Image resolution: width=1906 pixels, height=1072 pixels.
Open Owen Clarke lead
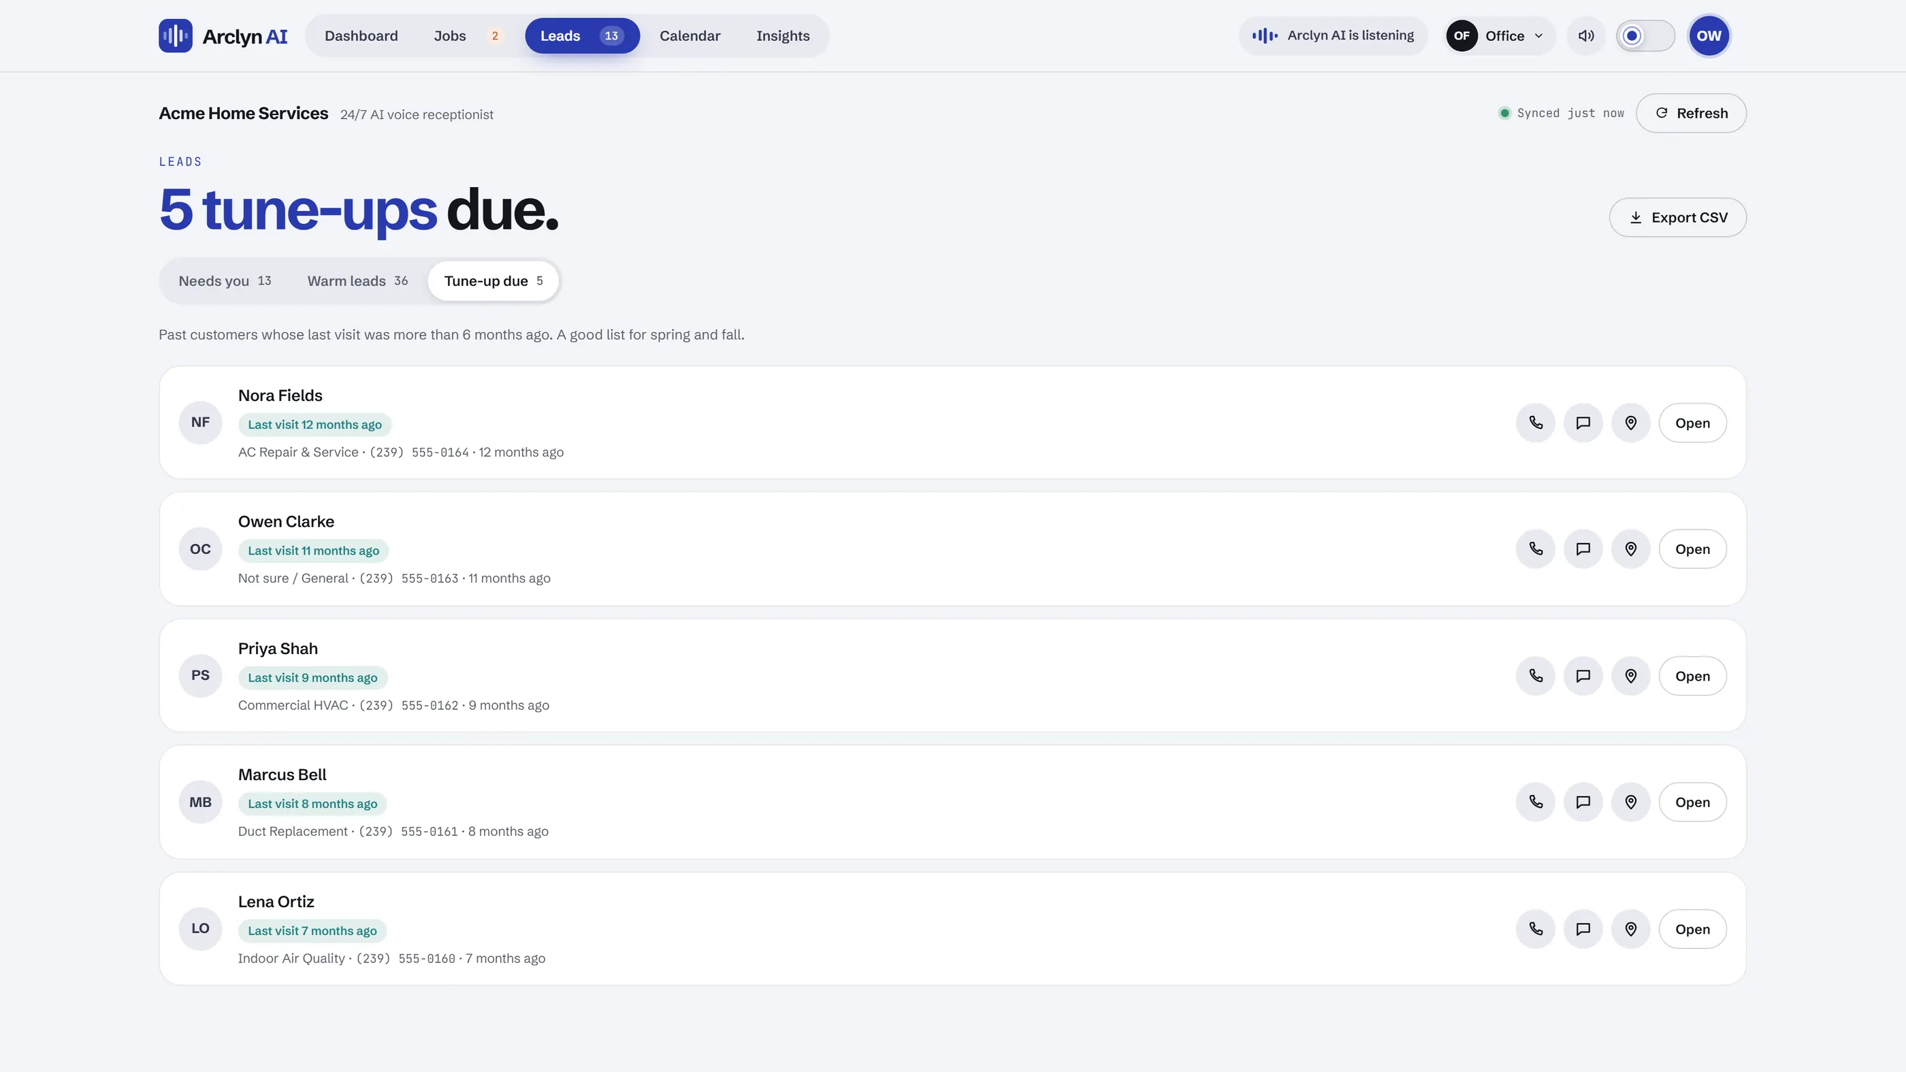(x=1692, y=549)
